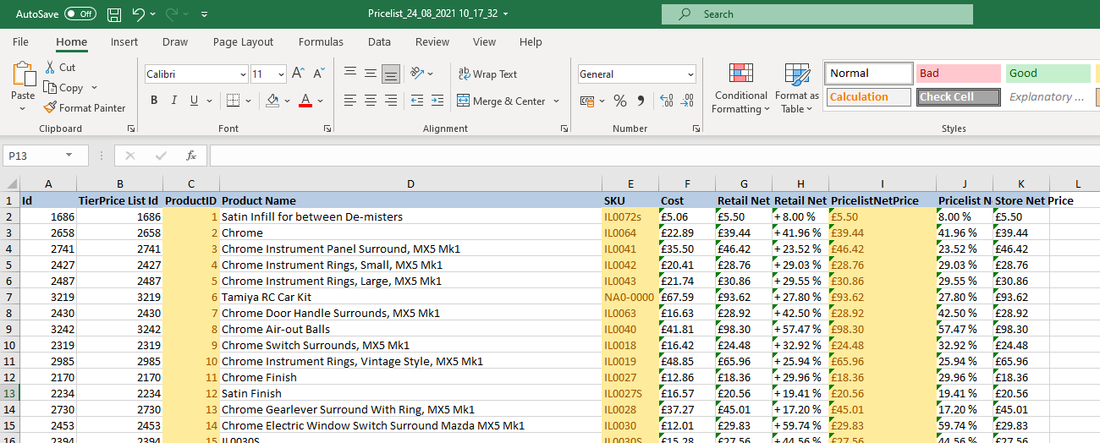Expand the Merge & Center dropdown arrow

pos(557,101)
